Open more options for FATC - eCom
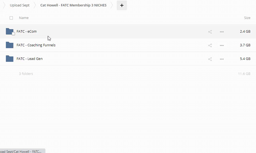 tap(222, 32)
